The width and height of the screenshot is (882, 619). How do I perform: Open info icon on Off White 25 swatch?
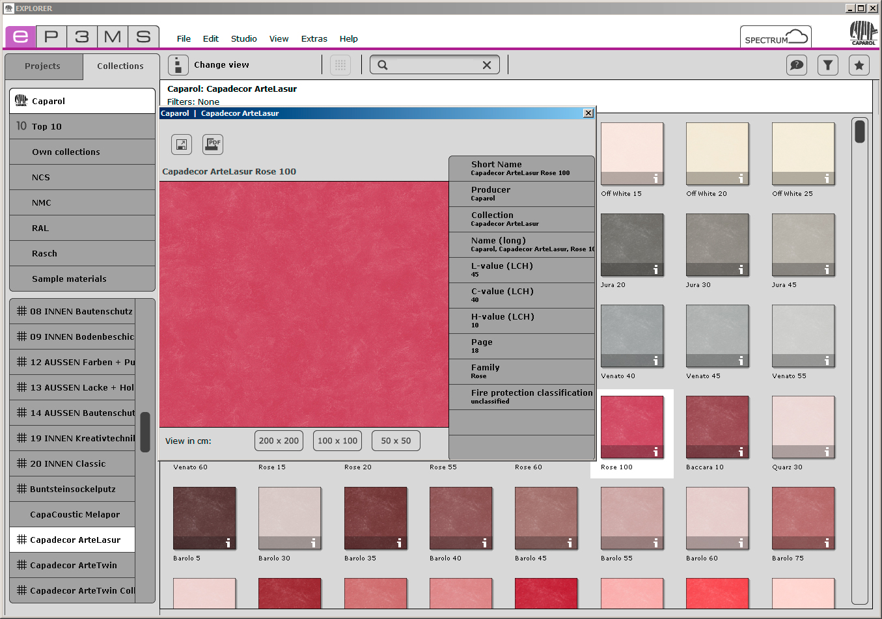tap(827, 178)
